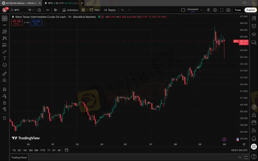258x161 pixels.
Task: Open the Indicators panel
Action: [70, 10]
